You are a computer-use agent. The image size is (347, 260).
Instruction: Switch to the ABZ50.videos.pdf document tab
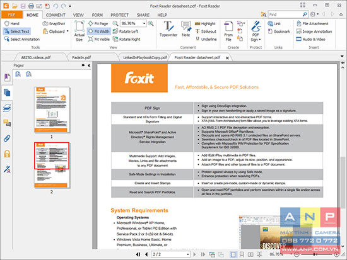(x=36, y=57)
